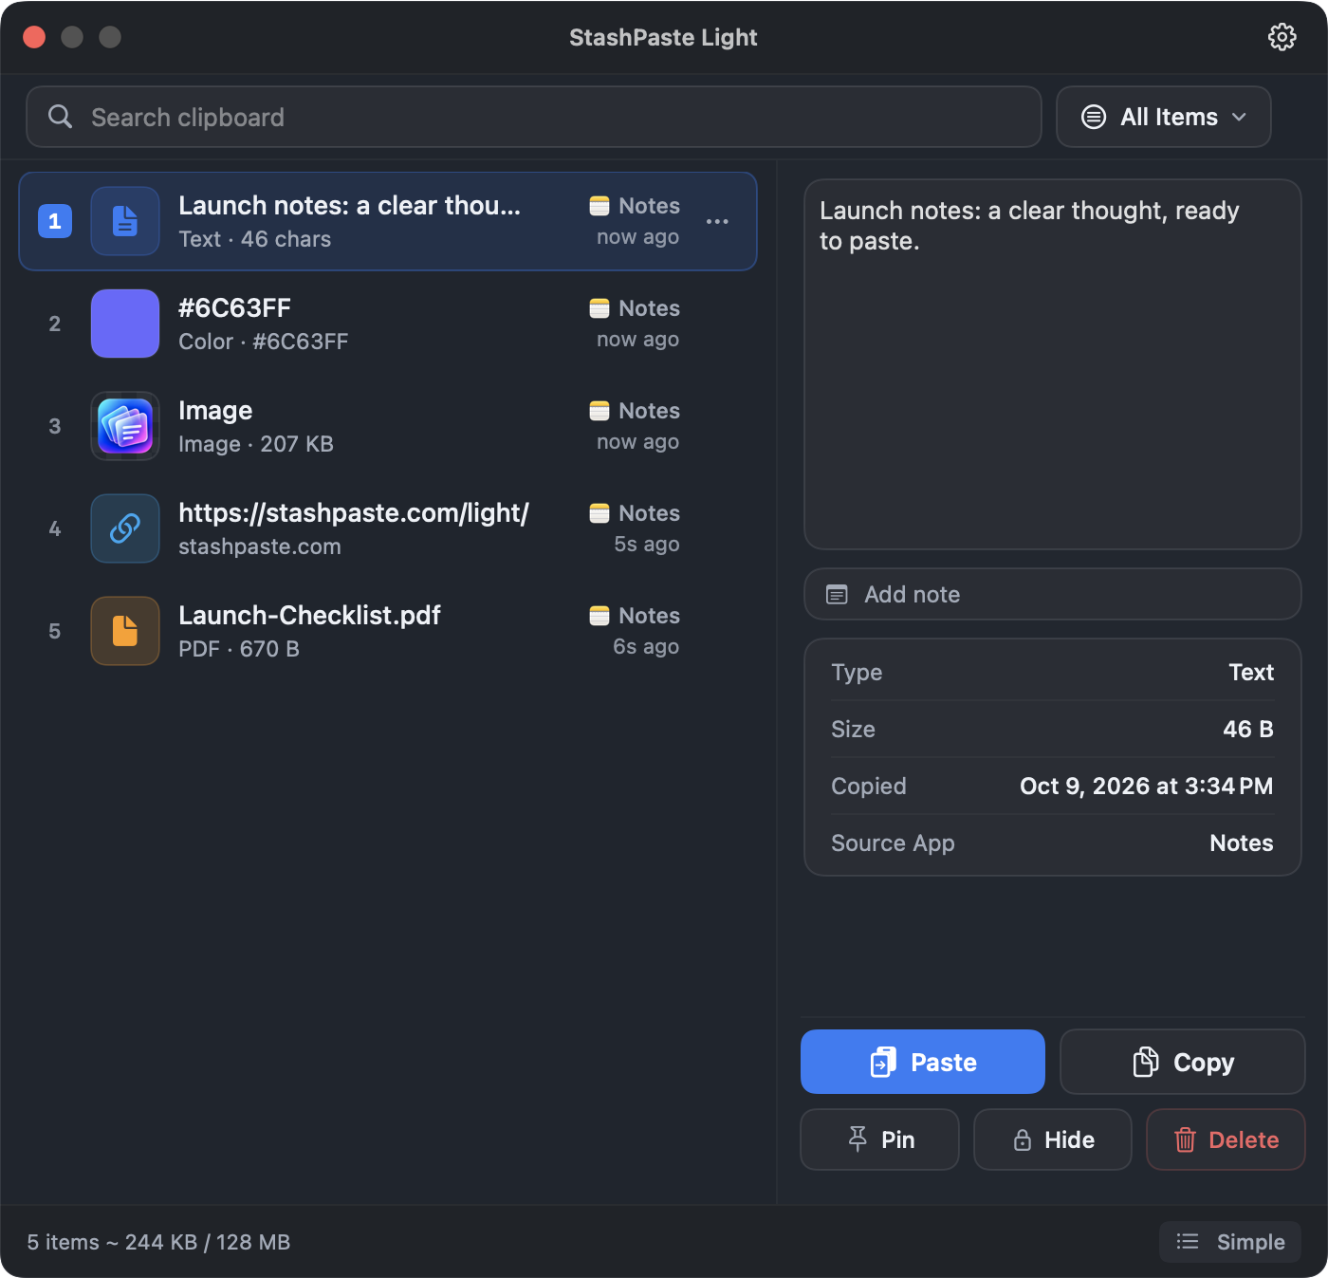Viewport: 1328px width, 1278px height.
Task: Delete the selected clipboard item
Action: click(1227, 1139)
